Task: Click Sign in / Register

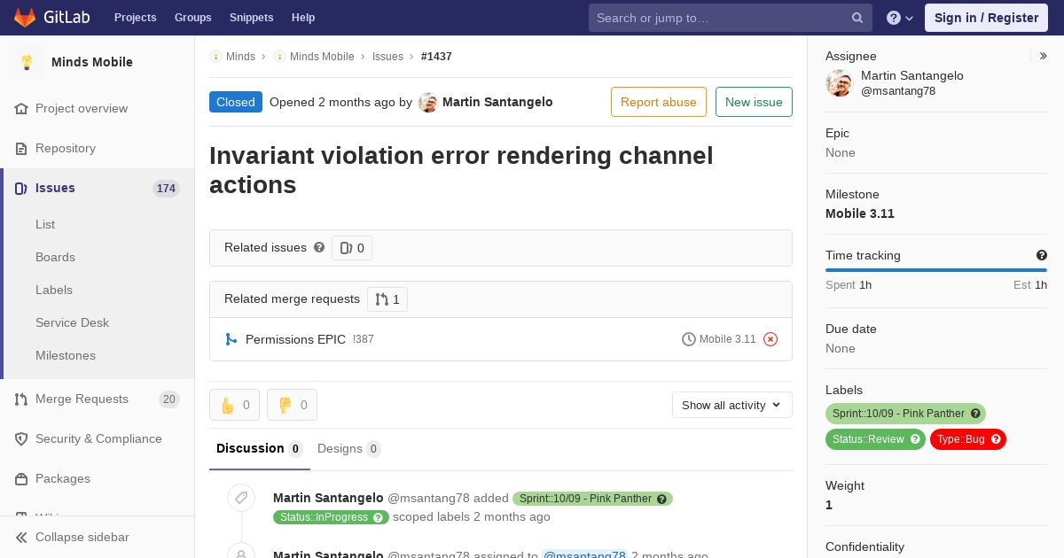Action: tap(986, 18)
